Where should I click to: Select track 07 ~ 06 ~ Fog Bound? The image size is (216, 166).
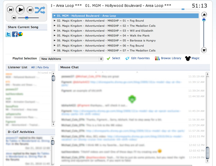(125, 45)
